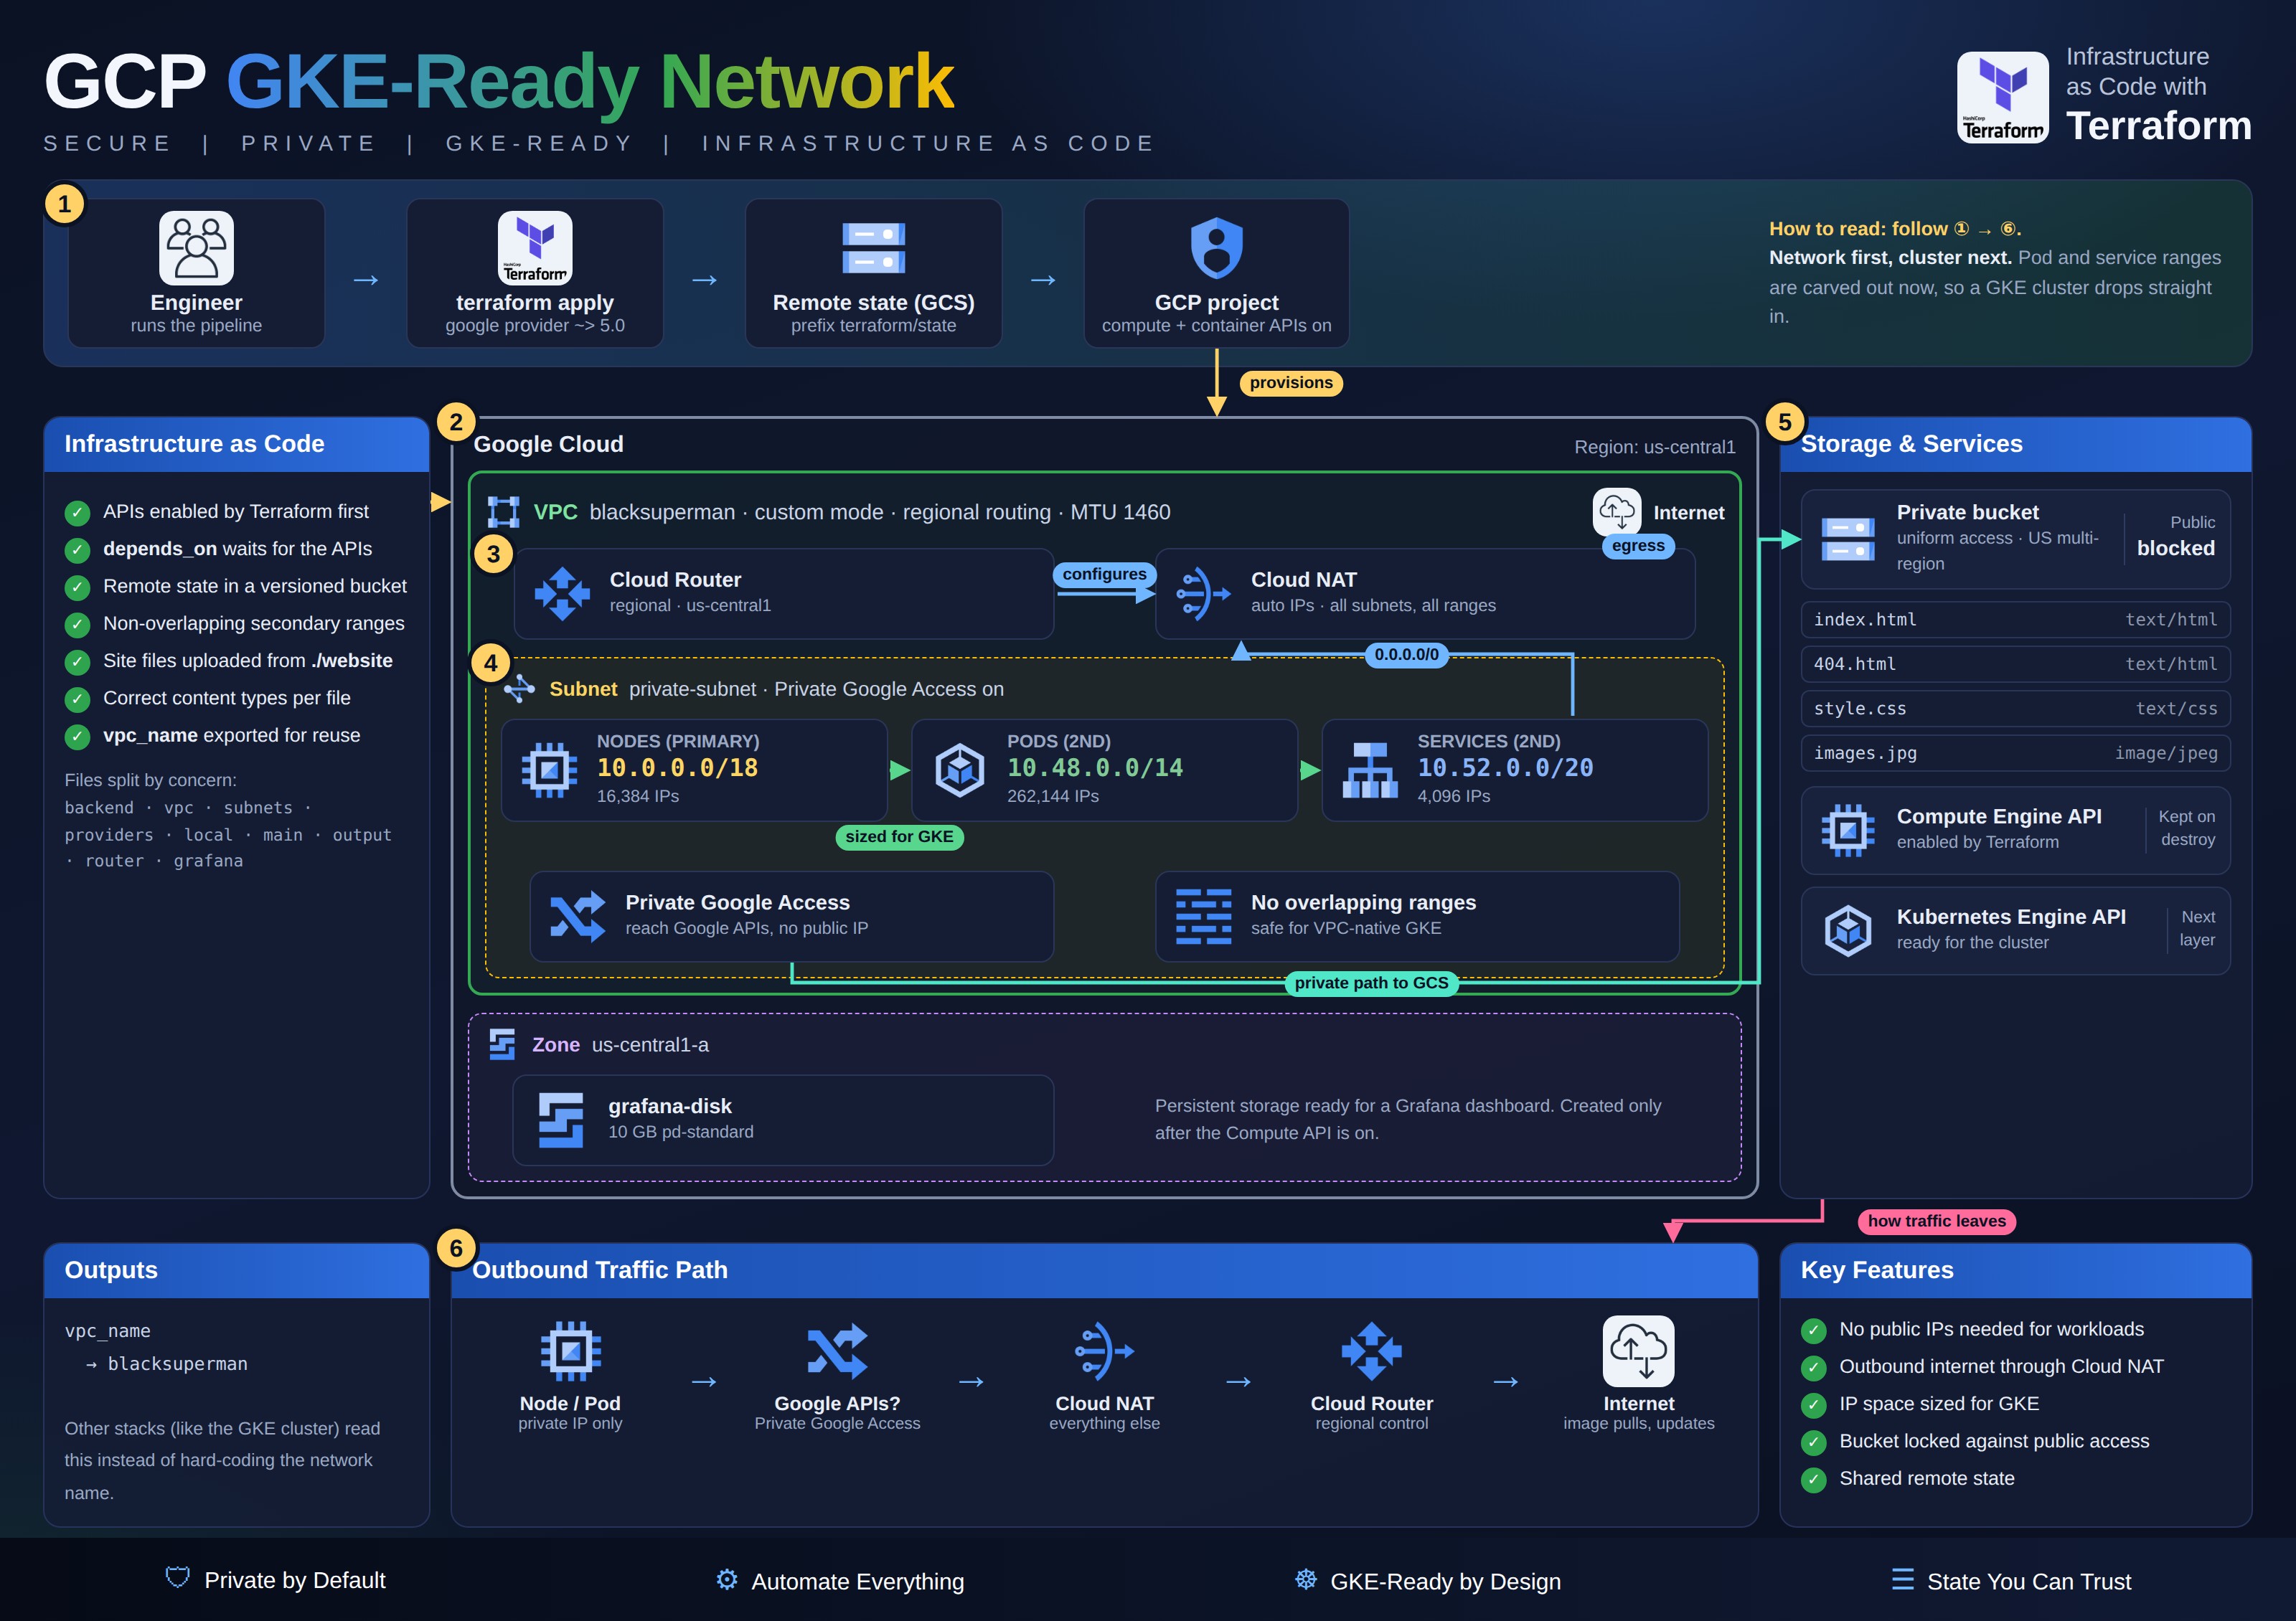Click the NODES (PRIMARY) chip icon
The image size is (2296, 1621).
(x=549, y=770)
